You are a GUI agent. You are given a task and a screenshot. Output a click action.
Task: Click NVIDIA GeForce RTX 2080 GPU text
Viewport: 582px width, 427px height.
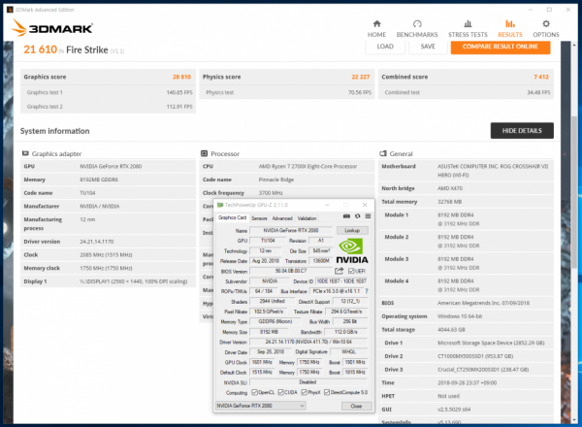[111, 166]
